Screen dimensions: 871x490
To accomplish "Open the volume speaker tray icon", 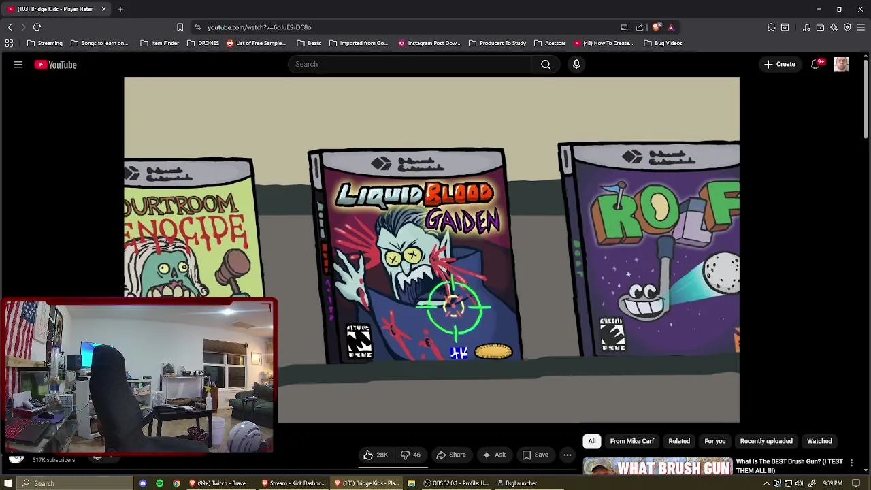I will pos(799,483).
